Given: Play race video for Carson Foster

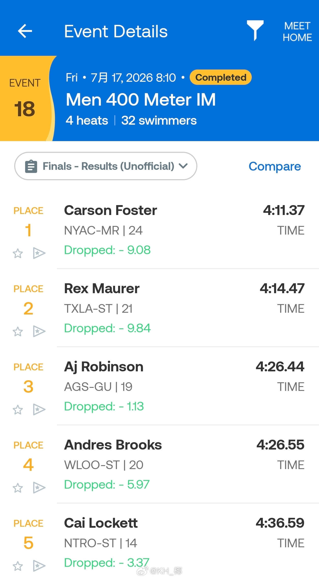Looking at the screenshot, I should 39,253.
